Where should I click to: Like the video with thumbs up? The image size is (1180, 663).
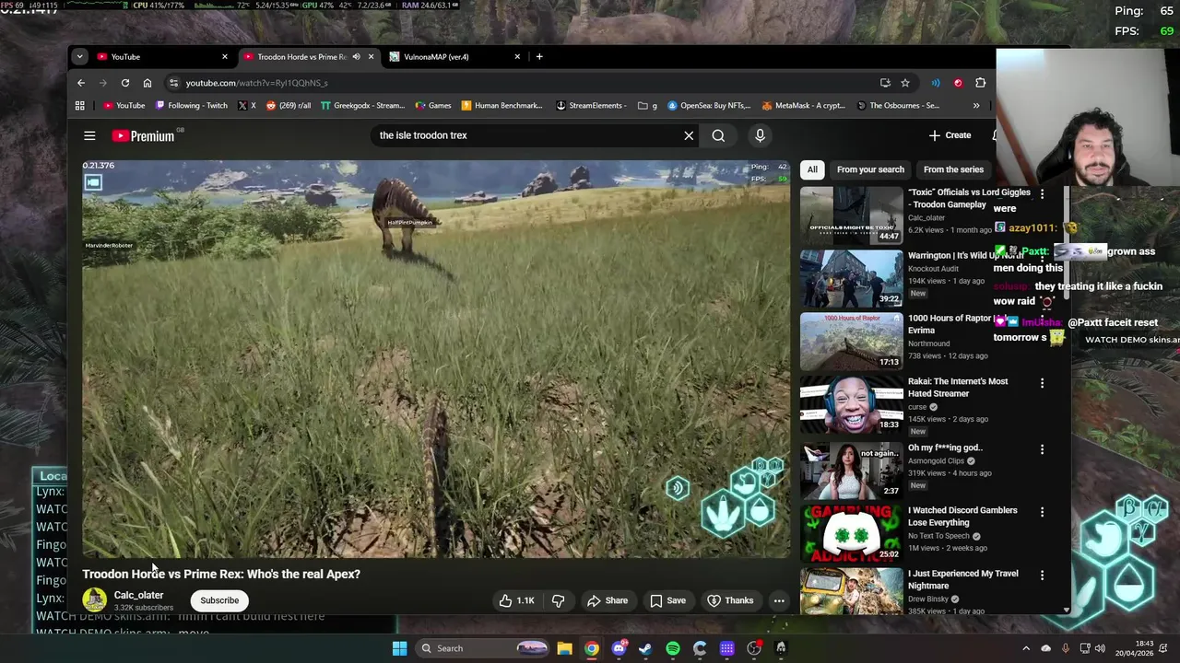click(517, 600)
